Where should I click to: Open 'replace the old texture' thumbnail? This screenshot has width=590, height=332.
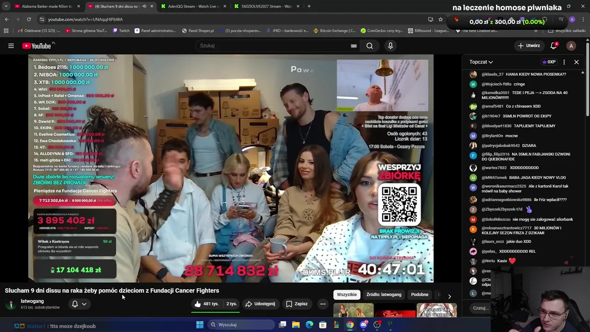pyautogui.click(x=437, y=310)
